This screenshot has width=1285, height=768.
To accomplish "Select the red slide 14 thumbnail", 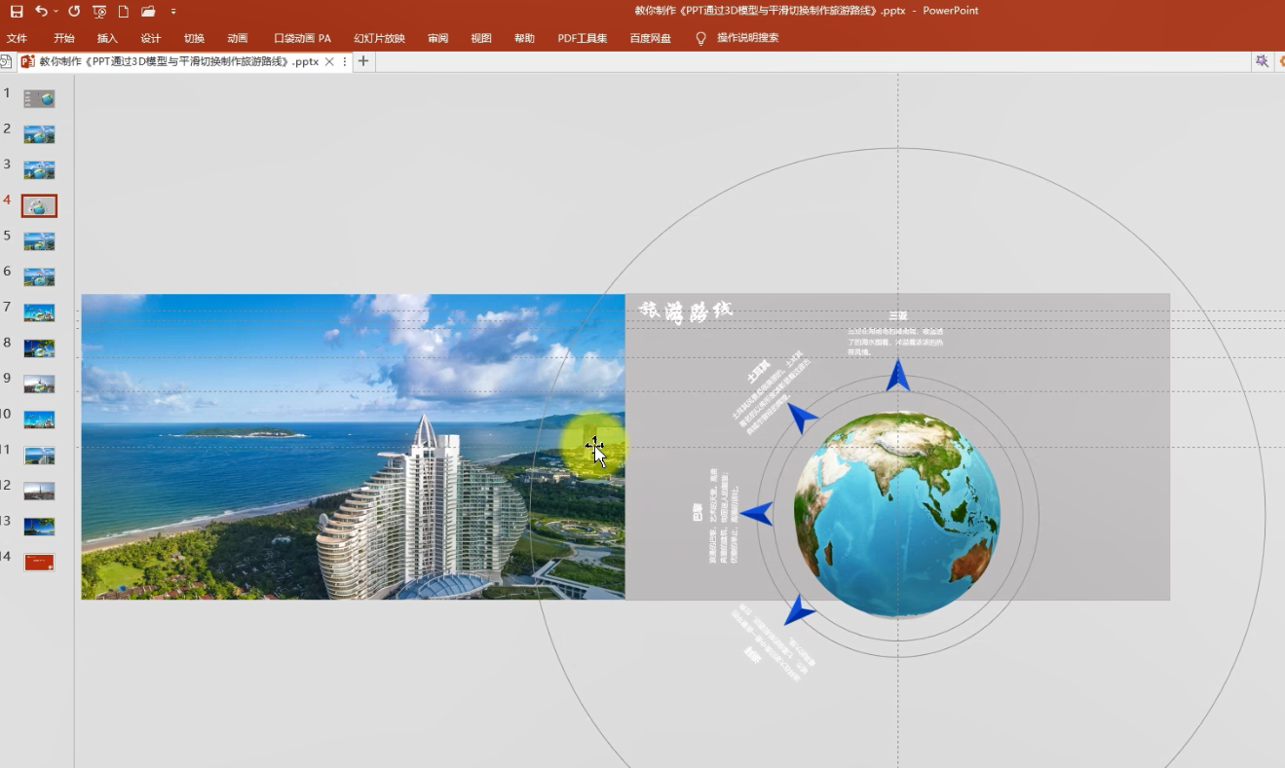I will pos(39,562).
